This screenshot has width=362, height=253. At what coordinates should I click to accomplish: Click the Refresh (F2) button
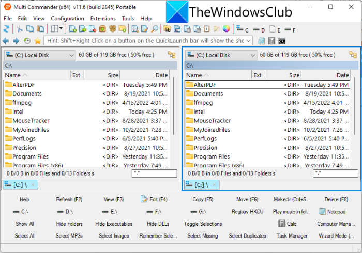pos(69,199)
